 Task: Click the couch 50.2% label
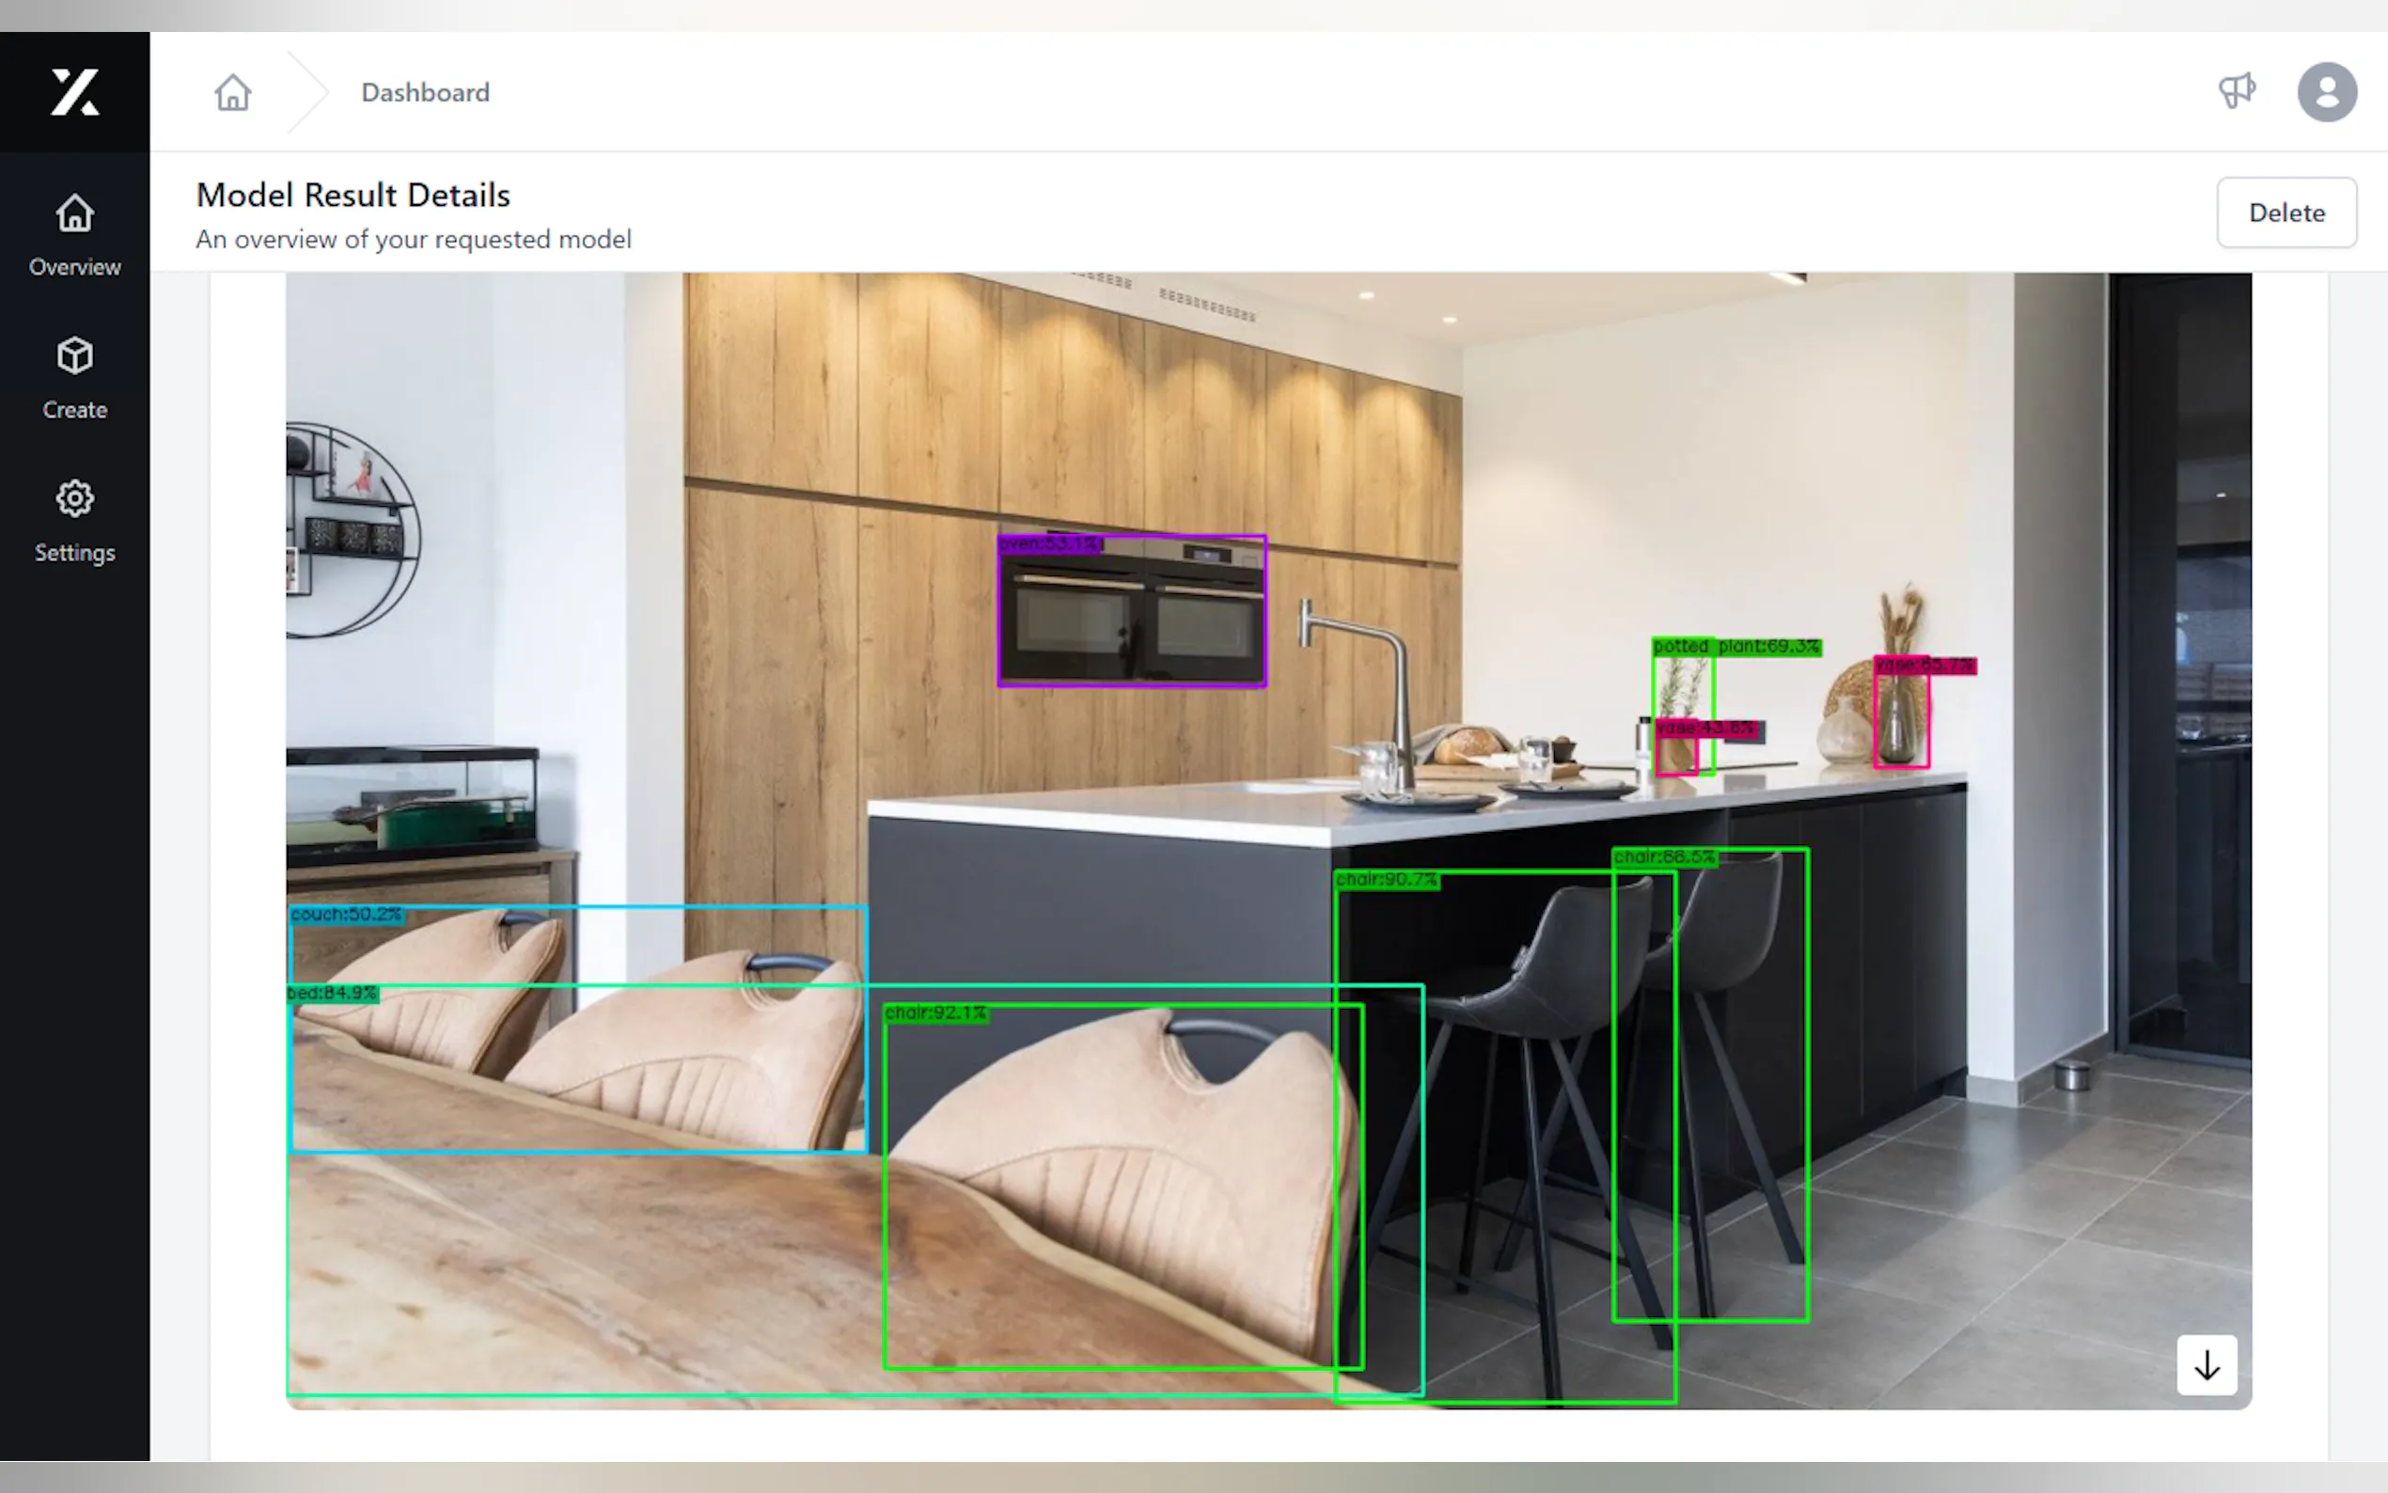coord(346,915)
